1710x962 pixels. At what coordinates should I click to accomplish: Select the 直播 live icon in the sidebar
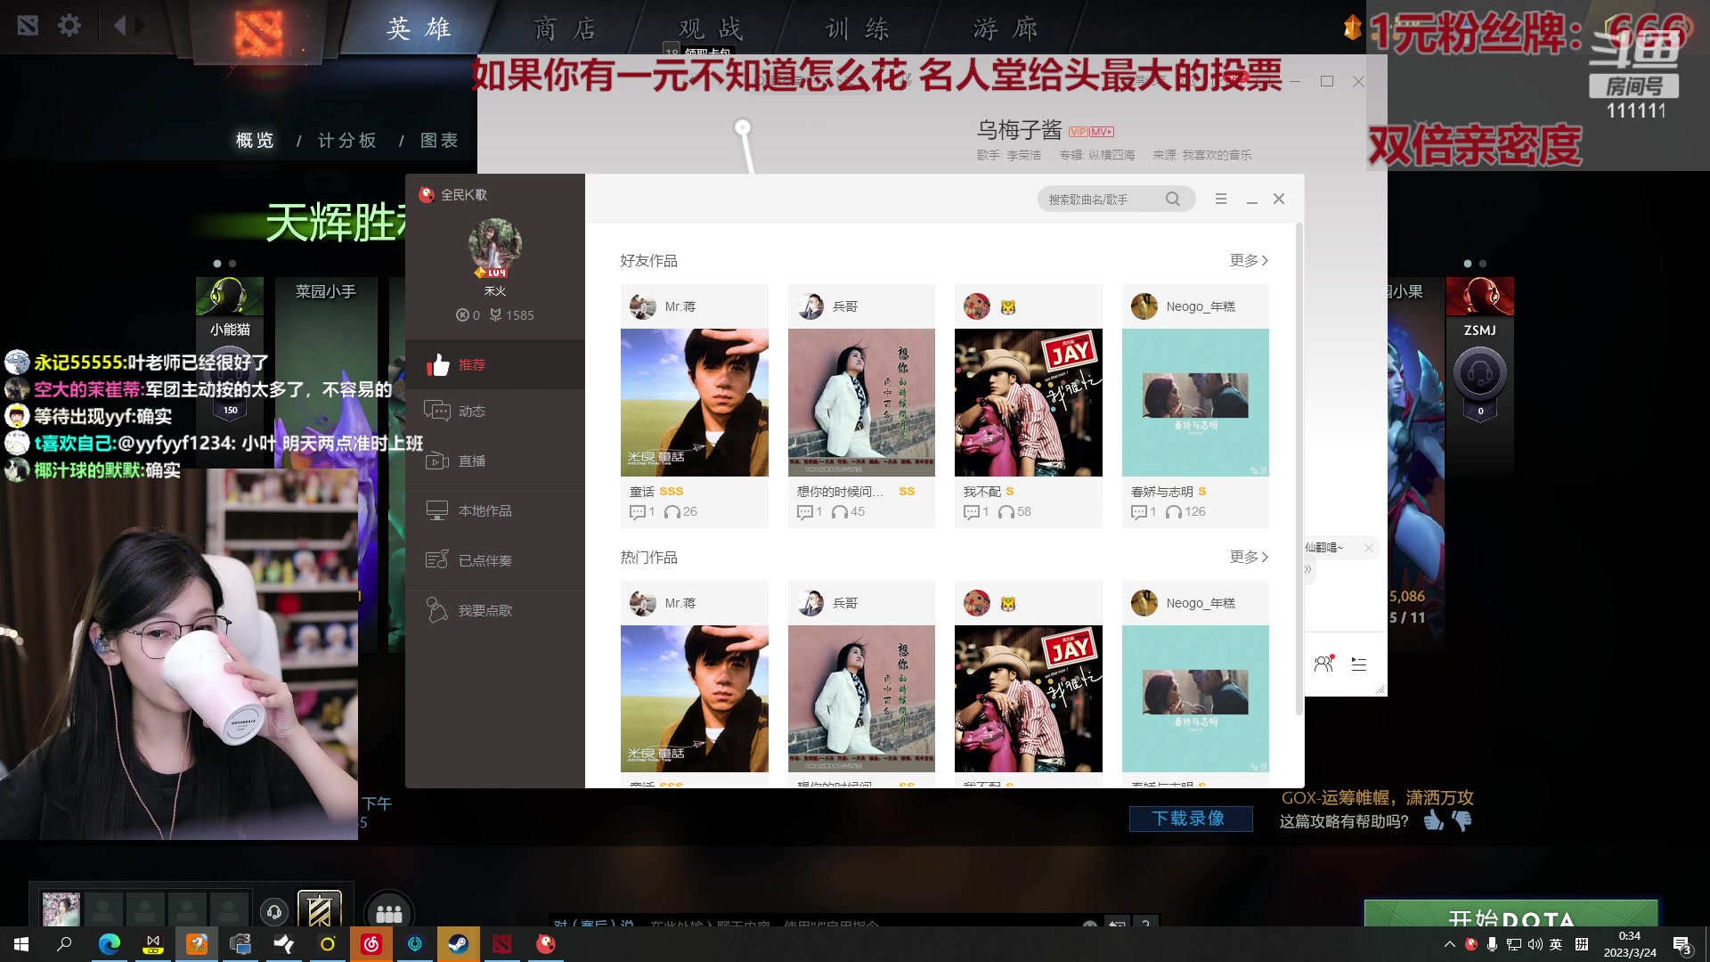(437, 461)
